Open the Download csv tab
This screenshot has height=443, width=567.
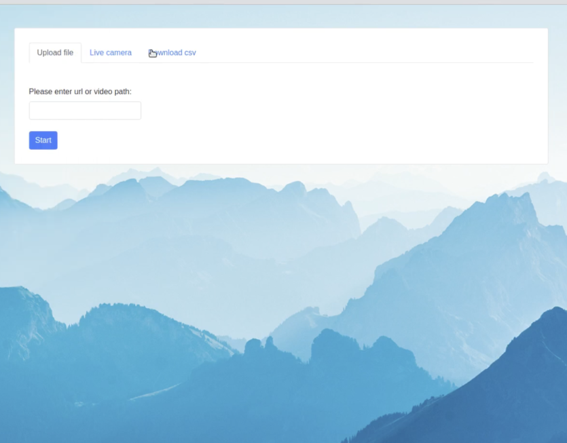tap(172, 53)
